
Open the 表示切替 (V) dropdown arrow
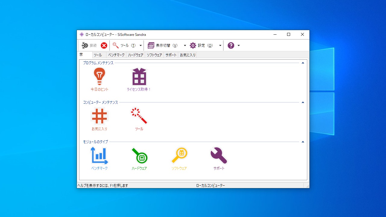(185, 46)
